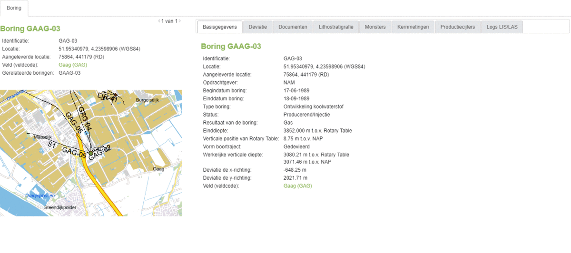571x253 pixels.
Task: Switch to the Lithostratigrafie tab
Action: (336, 27)
